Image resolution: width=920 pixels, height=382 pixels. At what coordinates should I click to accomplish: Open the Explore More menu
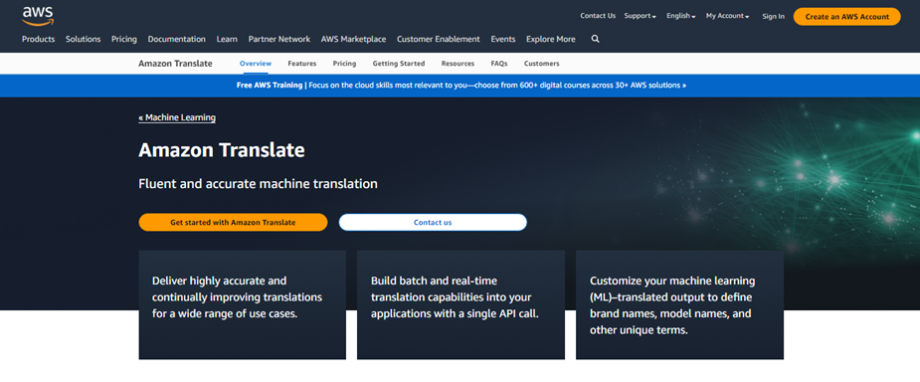coord(550,40)
